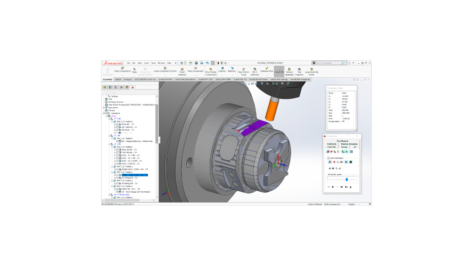
Task: Open the Tools menu
Action: [x=153, y=63]
